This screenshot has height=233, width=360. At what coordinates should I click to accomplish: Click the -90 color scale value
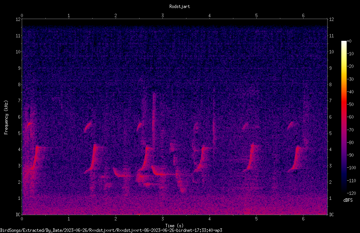pos(350,155)
